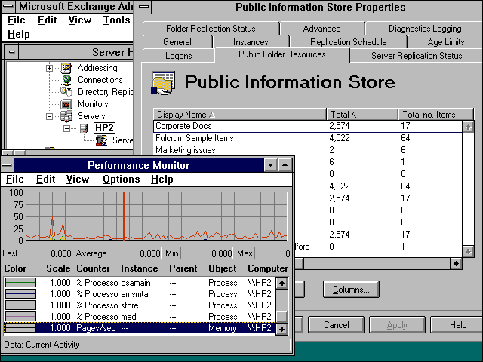
Task: Open the Server Replication Status tab
Action: click(x=416, y=56)
